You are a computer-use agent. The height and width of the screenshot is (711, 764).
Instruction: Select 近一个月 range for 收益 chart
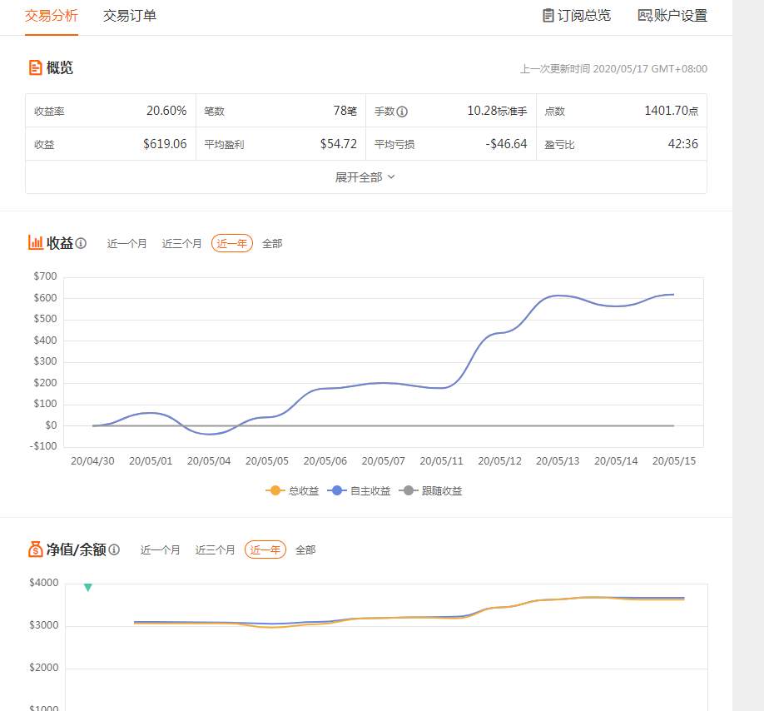point(127,243)
